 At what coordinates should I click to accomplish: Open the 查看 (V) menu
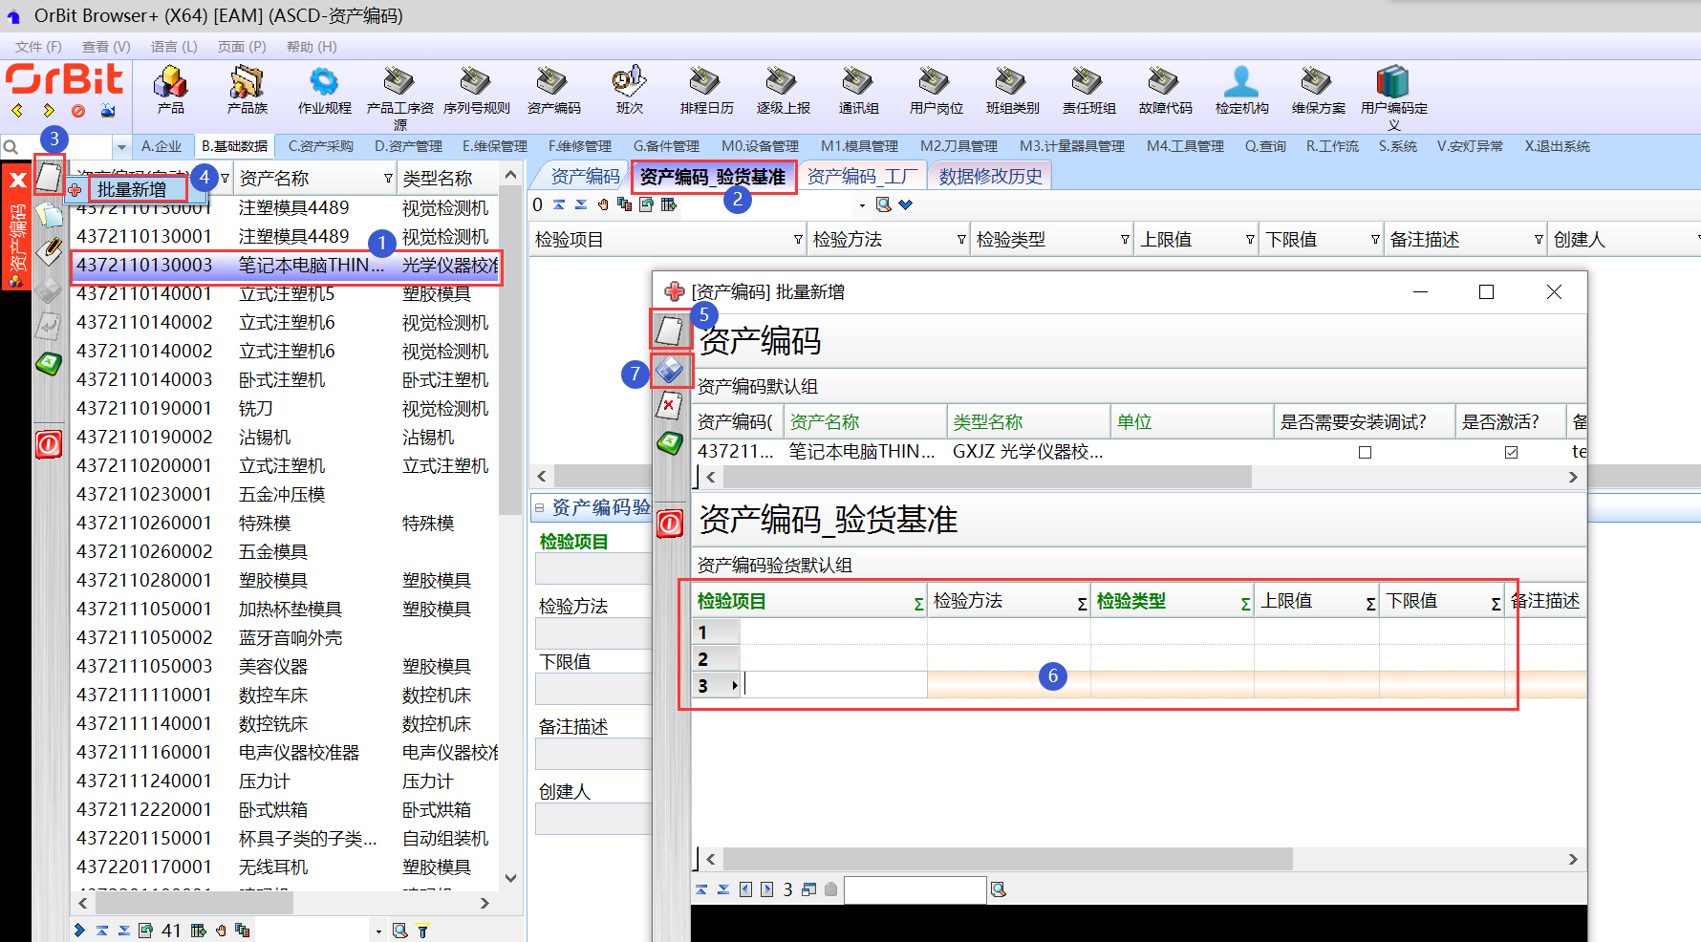[x=106, y=47]
